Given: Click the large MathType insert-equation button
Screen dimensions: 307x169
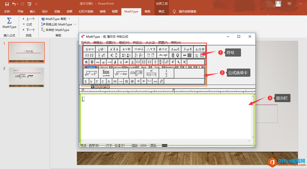Looking at the screenshot, I should click(9, 23).
